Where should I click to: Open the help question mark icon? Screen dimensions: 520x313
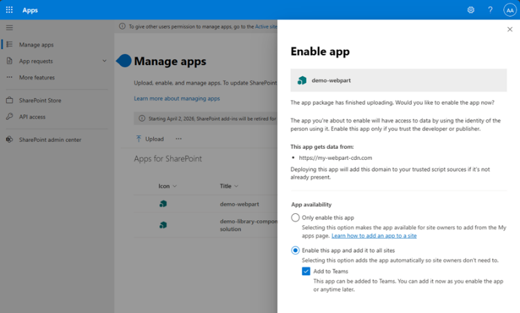pos(490,10)
